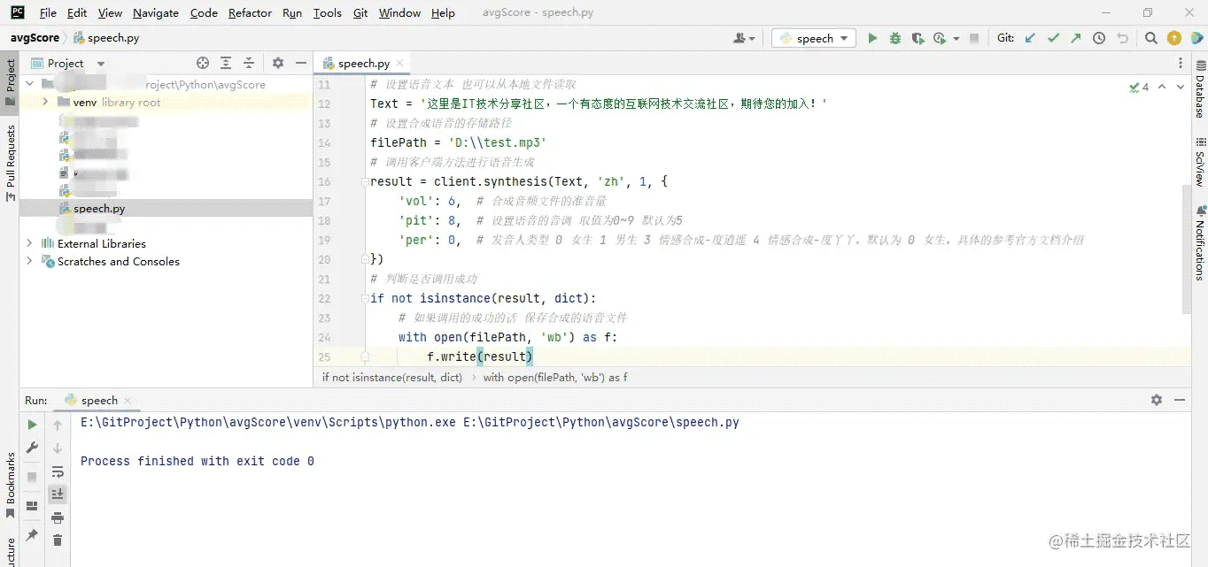Close the speech tab in Run panel
Screen dimensions: 1208x567
pos(127,401)
